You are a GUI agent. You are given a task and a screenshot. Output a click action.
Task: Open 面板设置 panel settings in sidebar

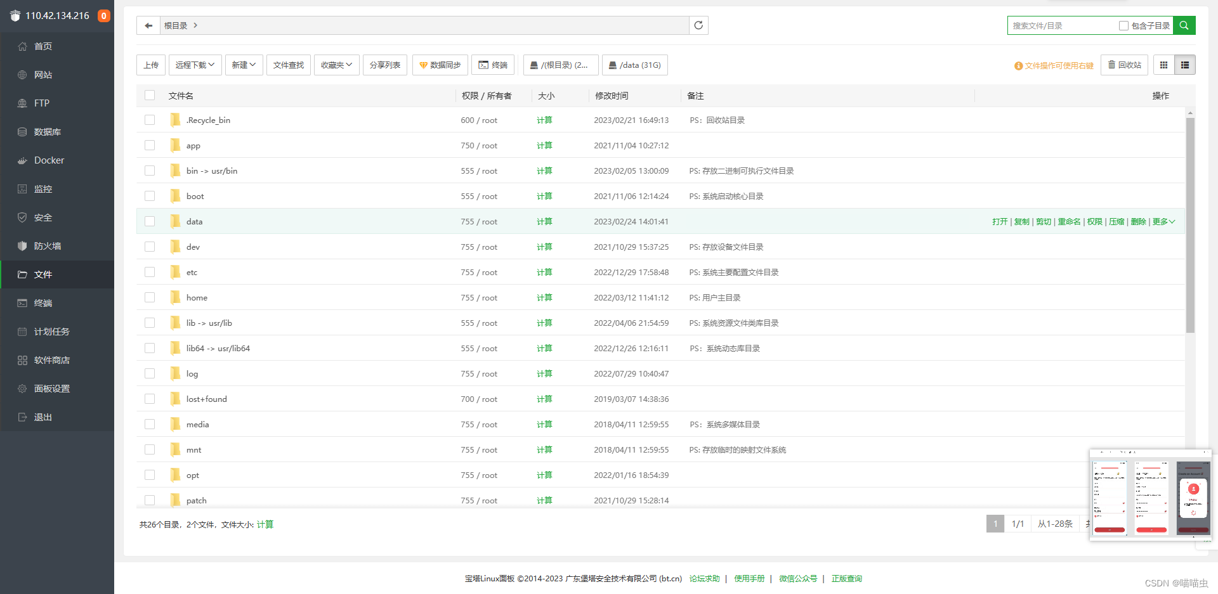(x=57, y=389)
